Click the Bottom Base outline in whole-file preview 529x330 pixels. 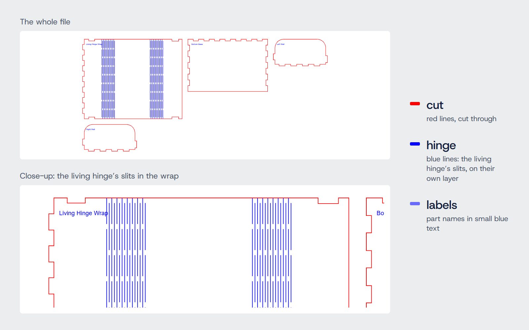coord(227,65)
